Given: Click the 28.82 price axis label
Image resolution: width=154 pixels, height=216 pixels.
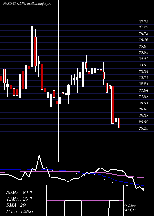Looking at the screenshot, I should [144, 122].
